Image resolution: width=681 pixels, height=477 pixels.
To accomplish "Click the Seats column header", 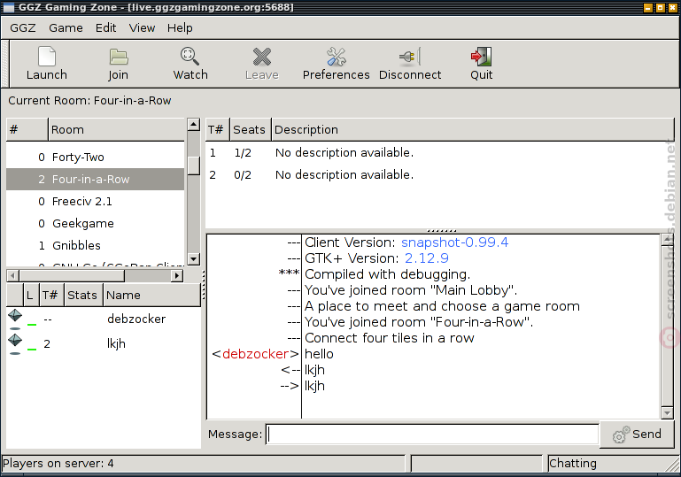I will pos(251,129).
